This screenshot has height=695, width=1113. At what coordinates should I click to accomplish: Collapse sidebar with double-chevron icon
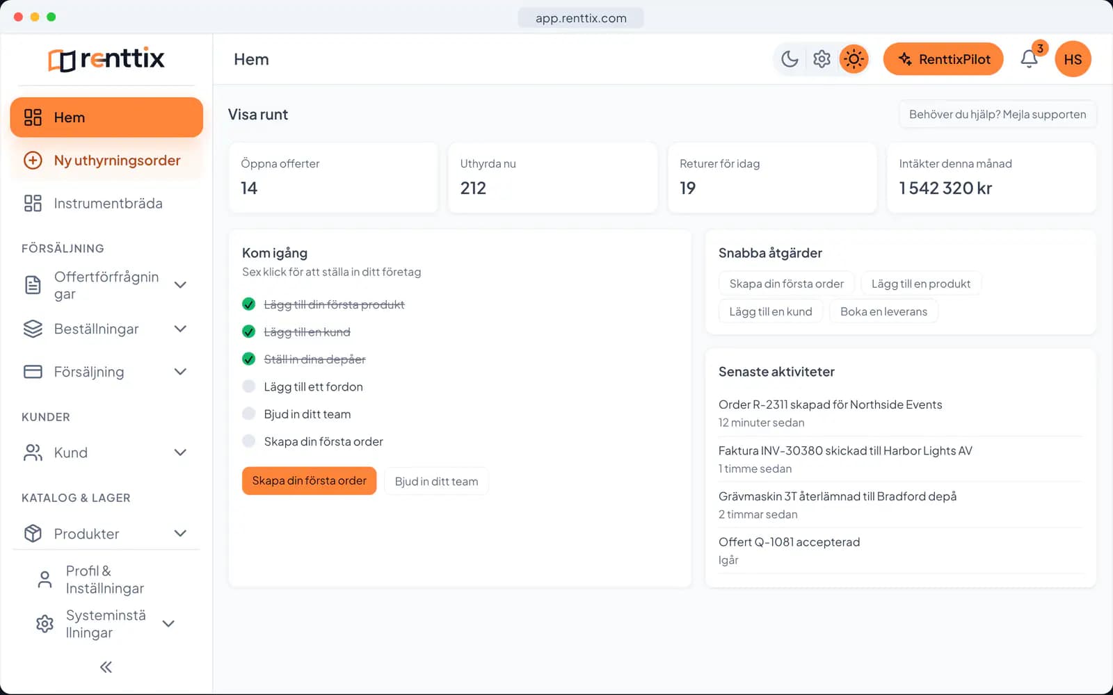click(x=106, y=667)
